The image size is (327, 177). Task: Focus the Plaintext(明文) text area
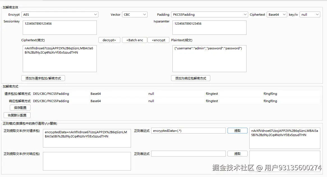[209, 59]
